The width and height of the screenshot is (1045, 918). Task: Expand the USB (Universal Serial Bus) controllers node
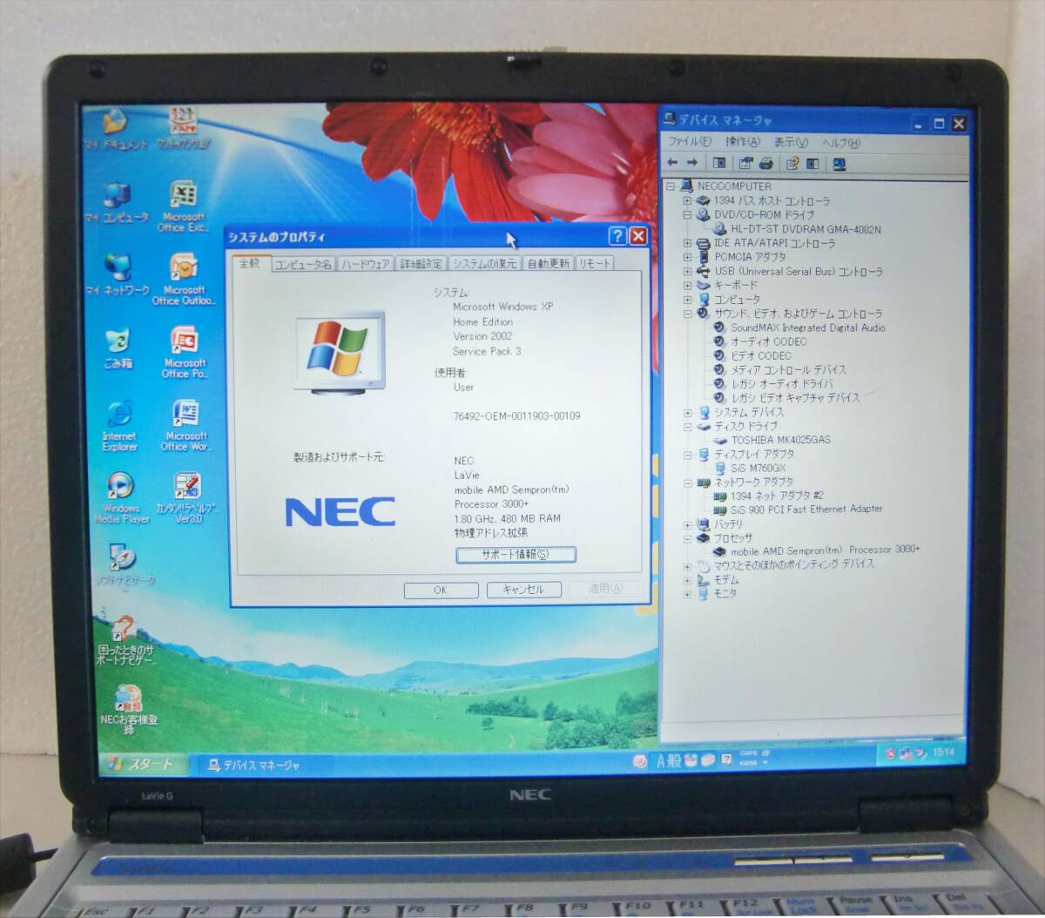coord(687,271)
